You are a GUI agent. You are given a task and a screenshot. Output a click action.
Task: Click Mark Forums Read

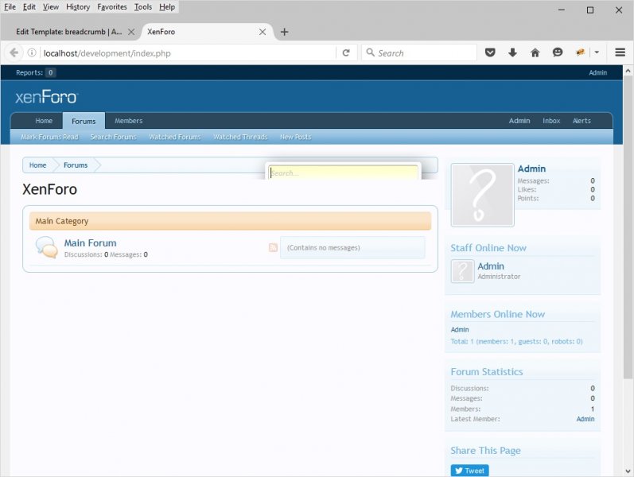pyautogui.click(x=49, y=137)
